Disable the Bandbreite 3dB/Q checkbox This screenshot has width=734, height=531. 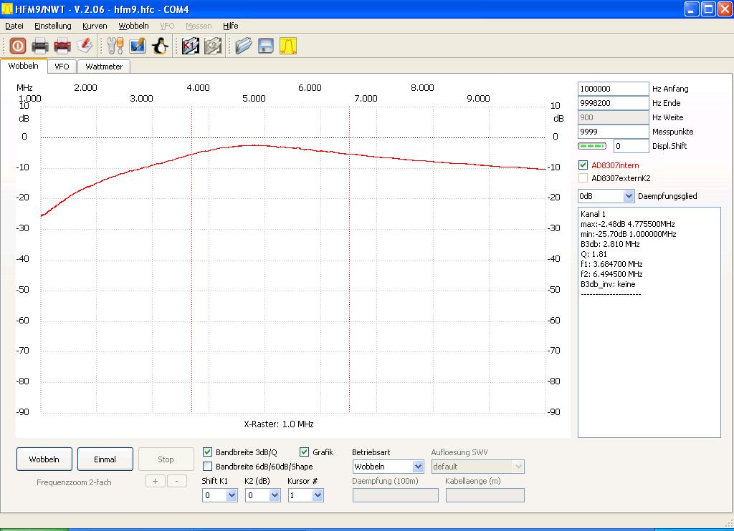pos(208,452)
